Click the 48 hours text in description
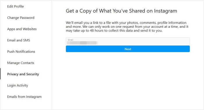204x110 pixels. pyautogui.click(x=96, y=31)
